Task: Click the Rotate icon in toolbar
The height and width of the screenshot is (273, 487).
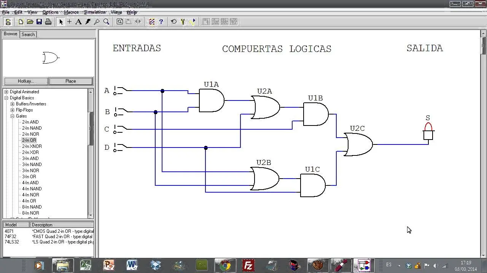Action: pyautogui.click(x=173, y=22)
